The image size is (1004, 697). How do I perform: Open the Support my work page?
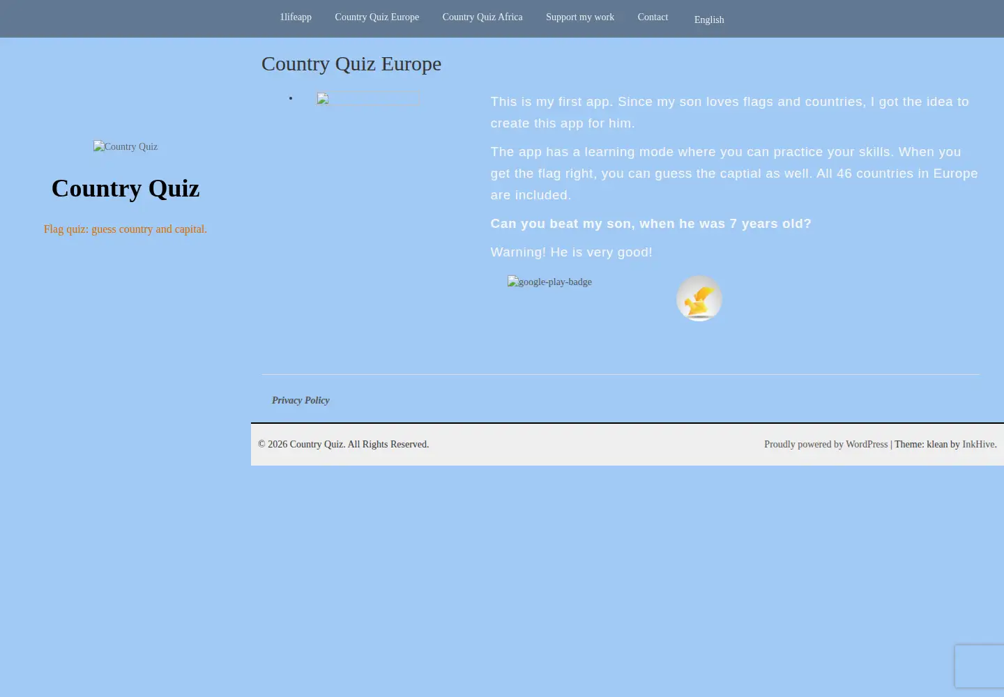580,17
